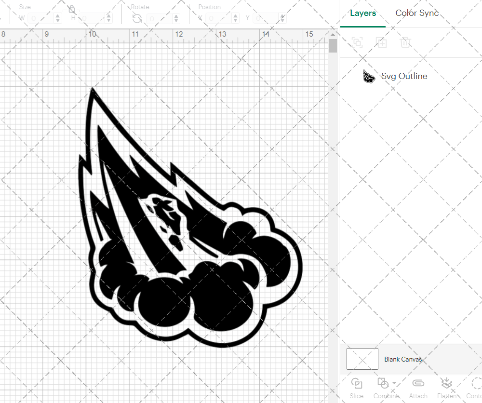
Task: Open the Blank Canvas color swatch
Action: tap(362, 359)
